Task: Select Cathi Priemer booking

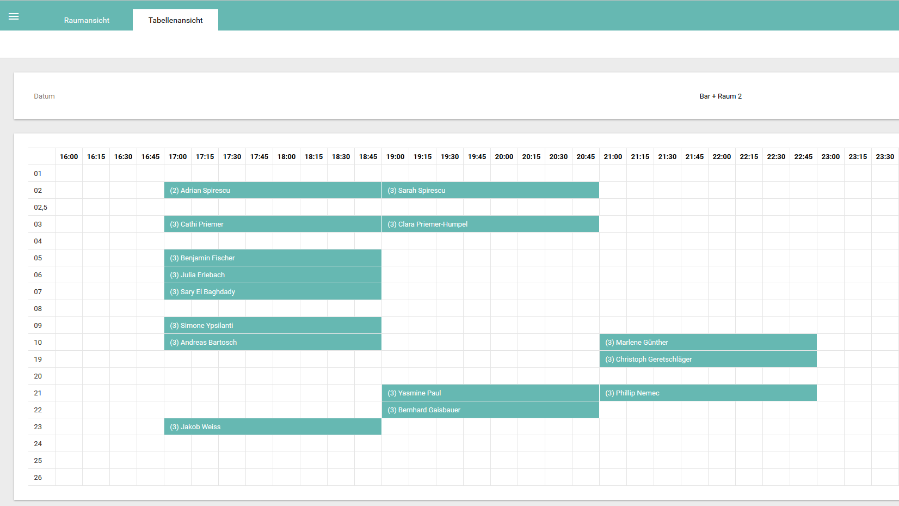Action: click(272, 224)
